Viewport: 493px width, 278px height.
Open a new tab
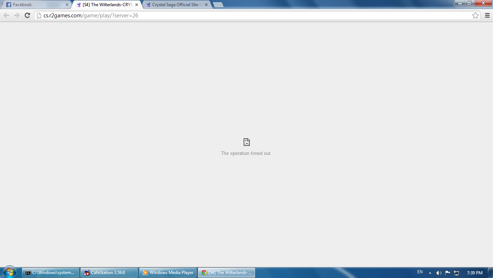point(218,5)
